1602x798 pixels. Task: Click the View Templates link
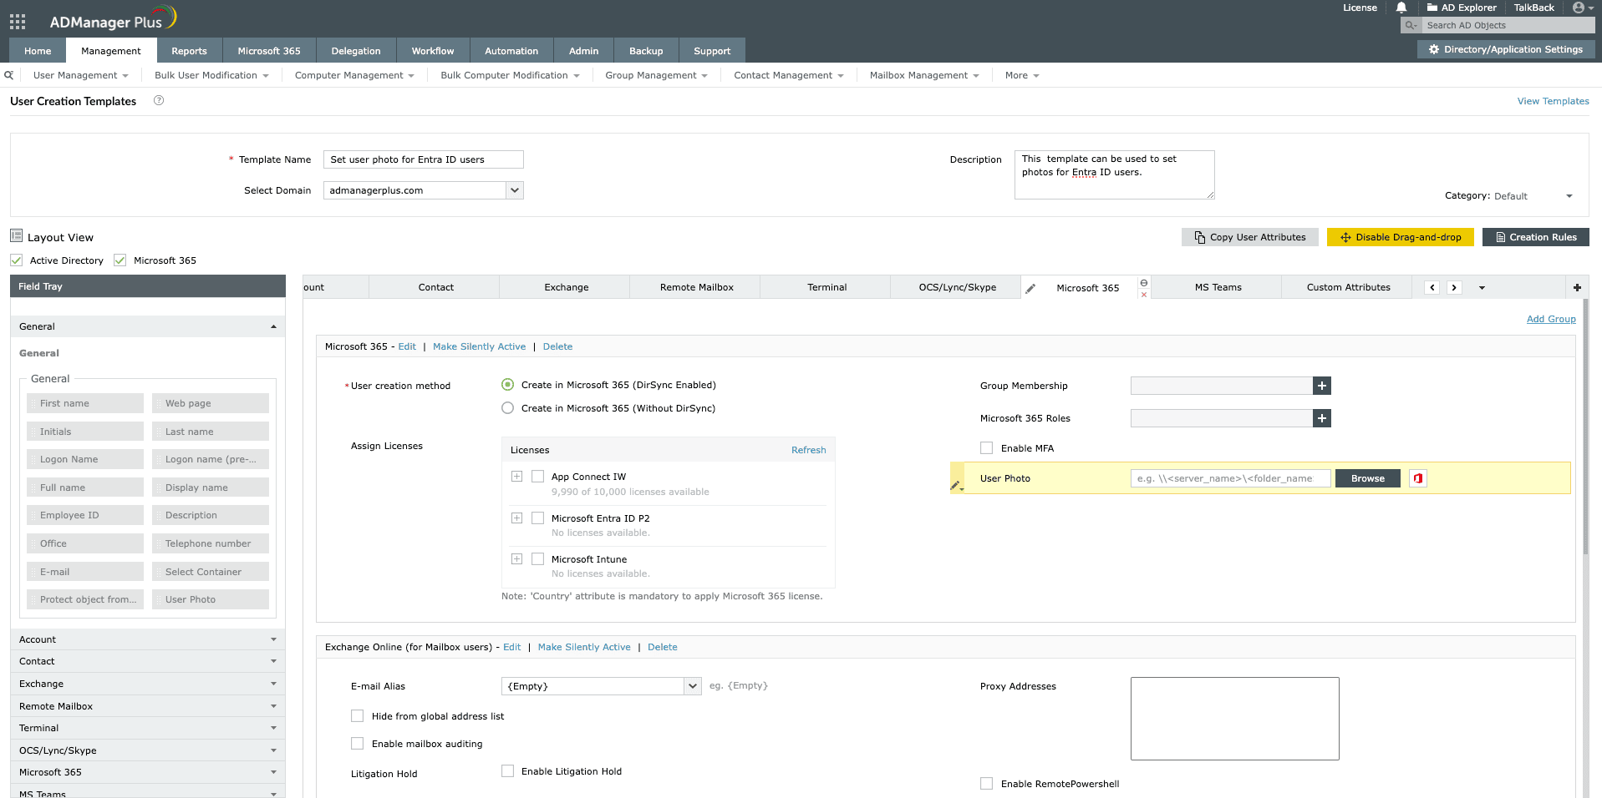tap(1554, 101)
